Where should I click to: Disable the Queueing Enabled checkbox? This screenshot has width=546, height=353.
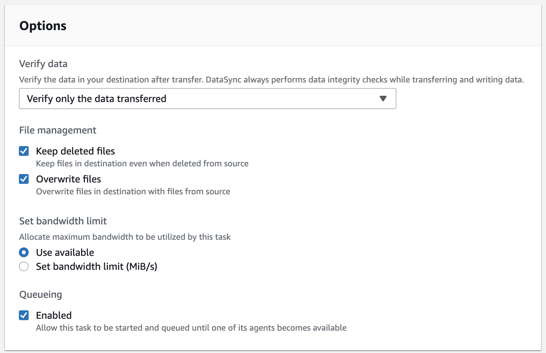pos(24,315)
